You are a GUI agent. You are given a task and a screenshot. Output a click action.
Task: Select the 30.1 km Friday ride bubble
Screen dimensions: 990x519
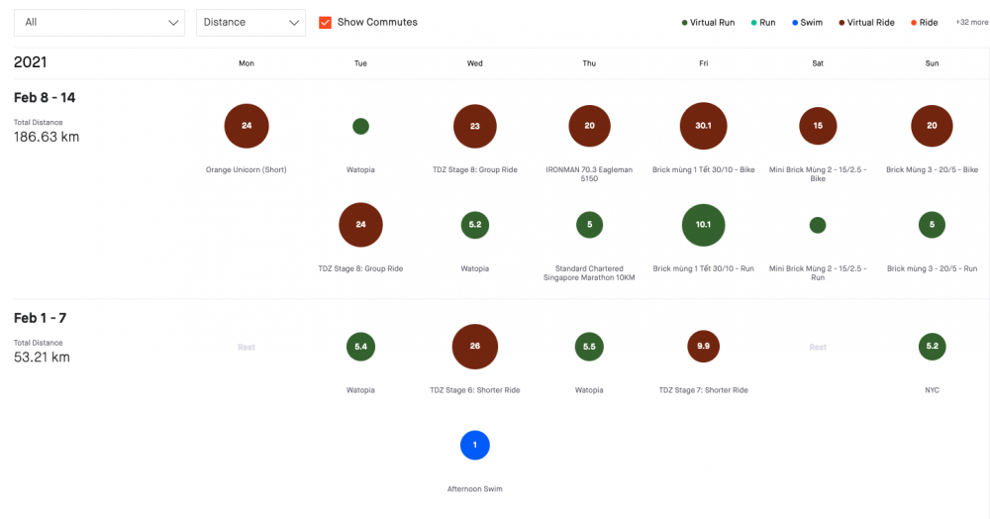(703, 126)
